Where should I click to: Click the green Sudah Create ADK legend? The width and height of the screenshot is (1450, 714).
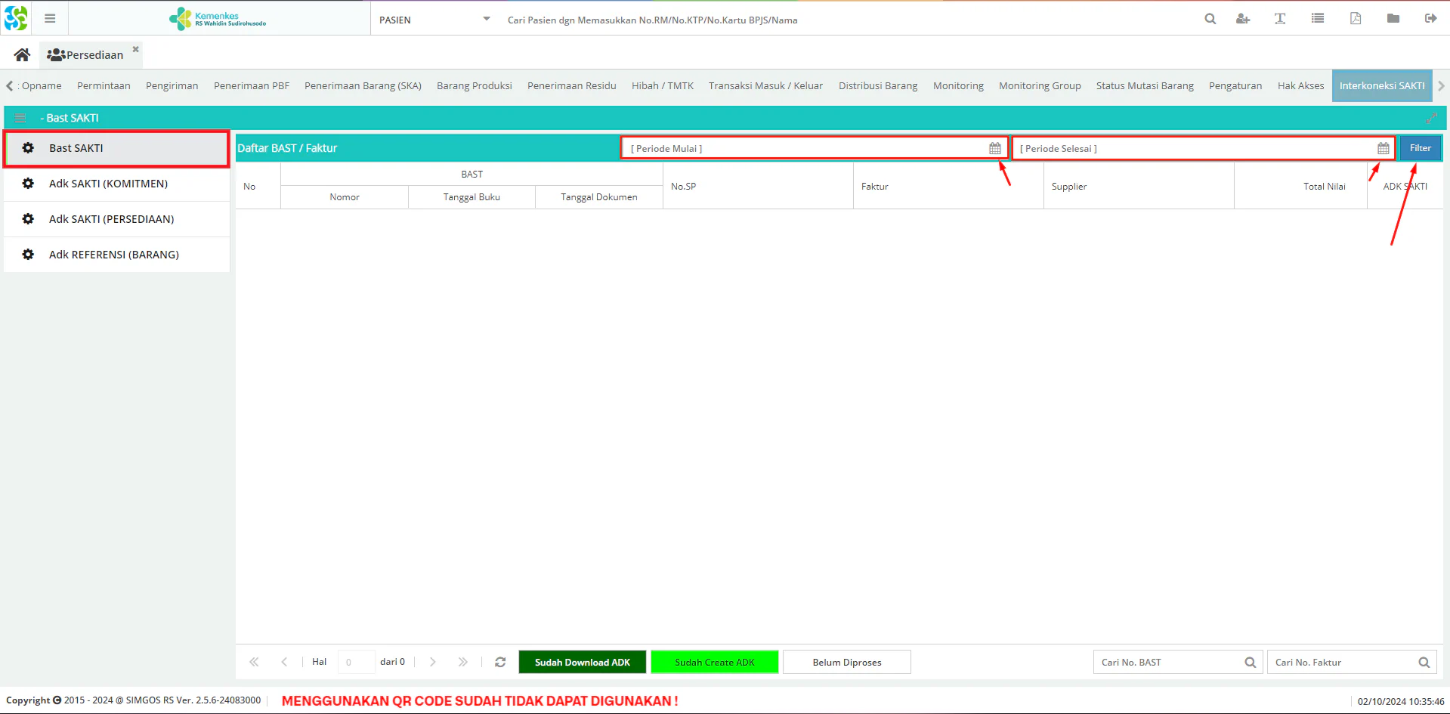point(714,662)
